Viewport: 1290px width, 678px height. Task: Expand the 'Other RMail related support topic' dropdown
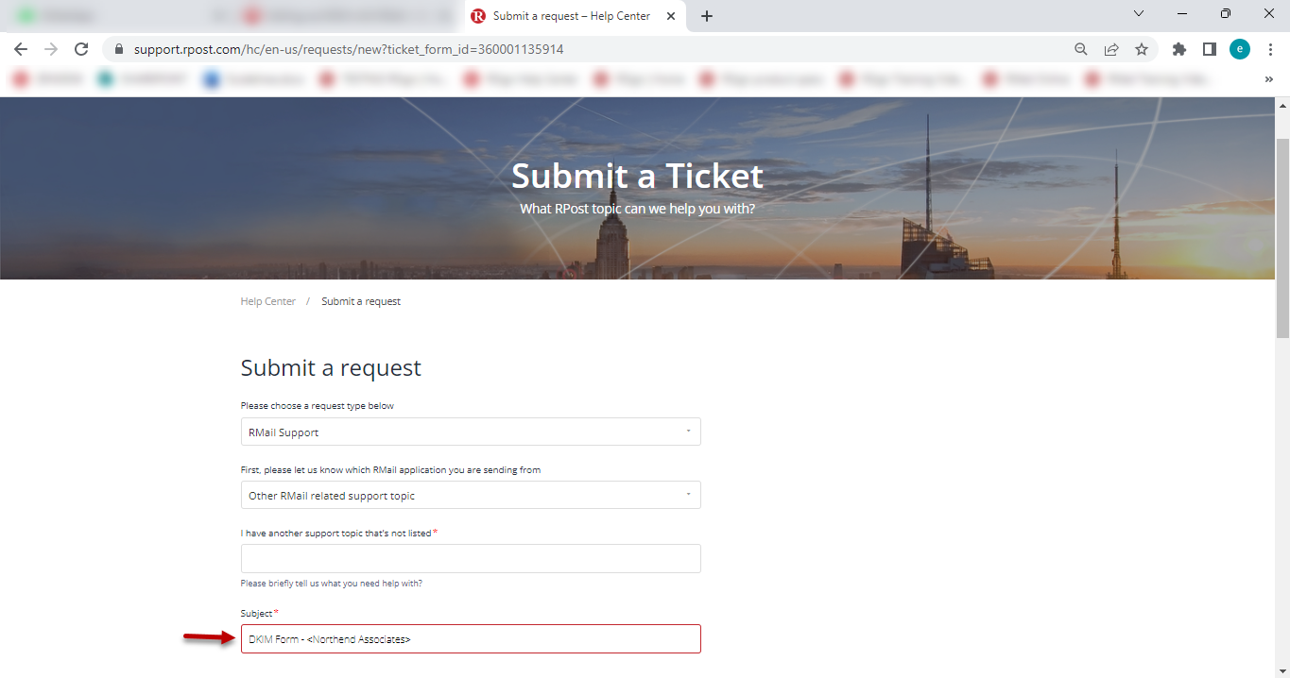(471, 495)
